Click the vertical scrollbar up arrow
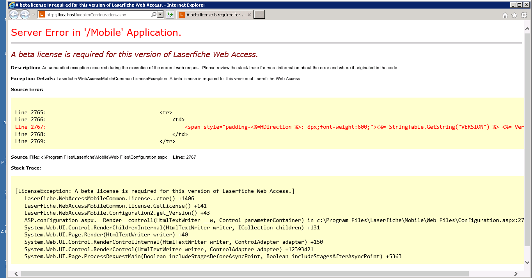 (x=527, y=30)
